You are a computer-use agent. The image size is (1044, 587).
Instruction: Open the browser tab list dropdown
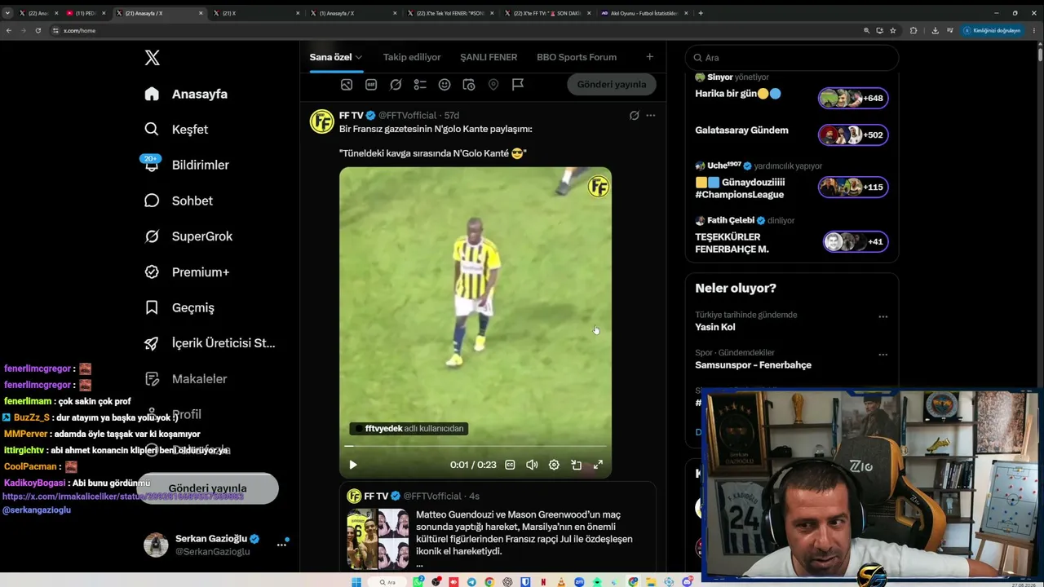7,13
